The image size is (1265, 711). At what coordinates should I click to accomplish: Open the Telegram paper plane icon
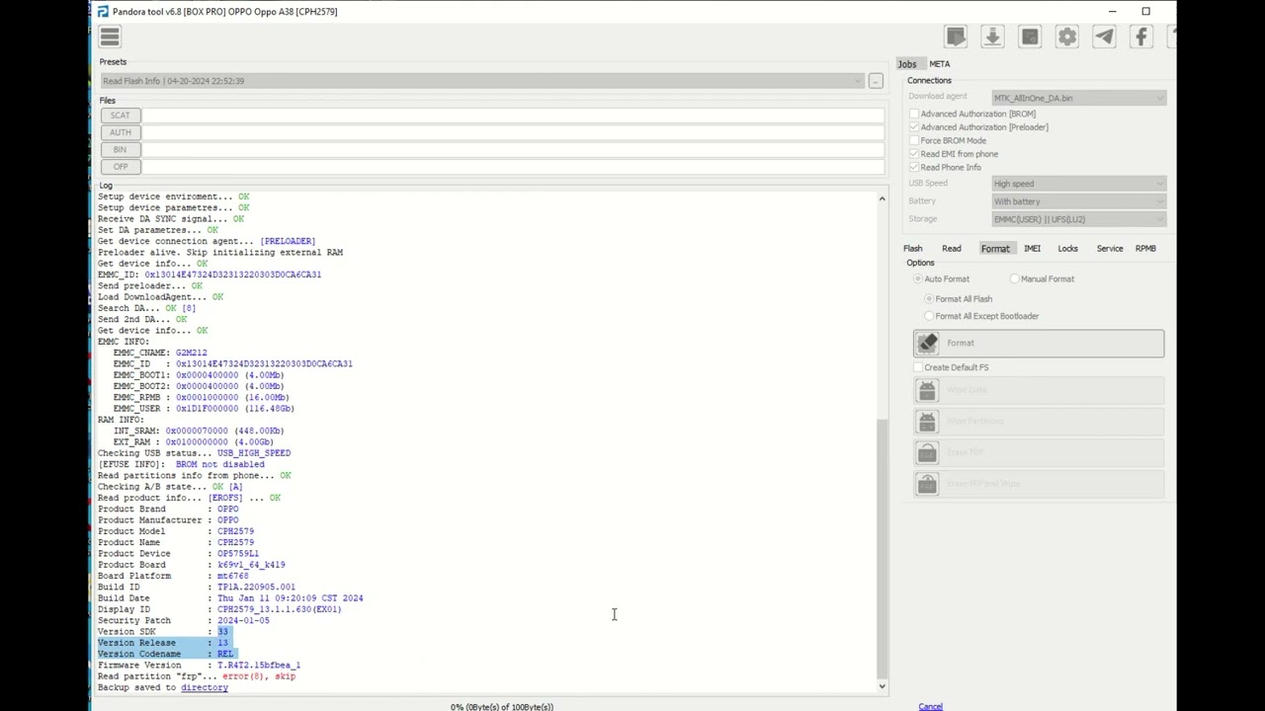tap(1104, 38)
